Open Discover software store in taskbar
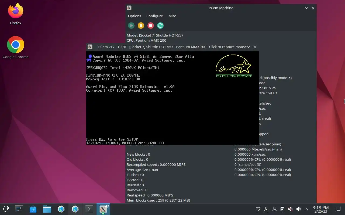This screenshot has height=215, width=345. pos(33,209)
